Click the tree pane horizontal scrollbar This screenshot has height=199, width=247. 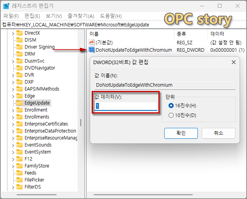(x=37, y=195)
